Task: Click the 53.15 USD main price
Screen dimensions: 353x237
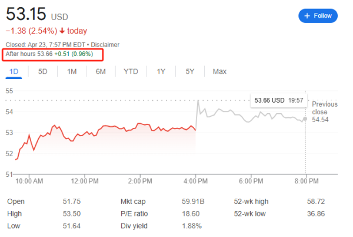Action: pyautogui.click(x=26, y=14)
